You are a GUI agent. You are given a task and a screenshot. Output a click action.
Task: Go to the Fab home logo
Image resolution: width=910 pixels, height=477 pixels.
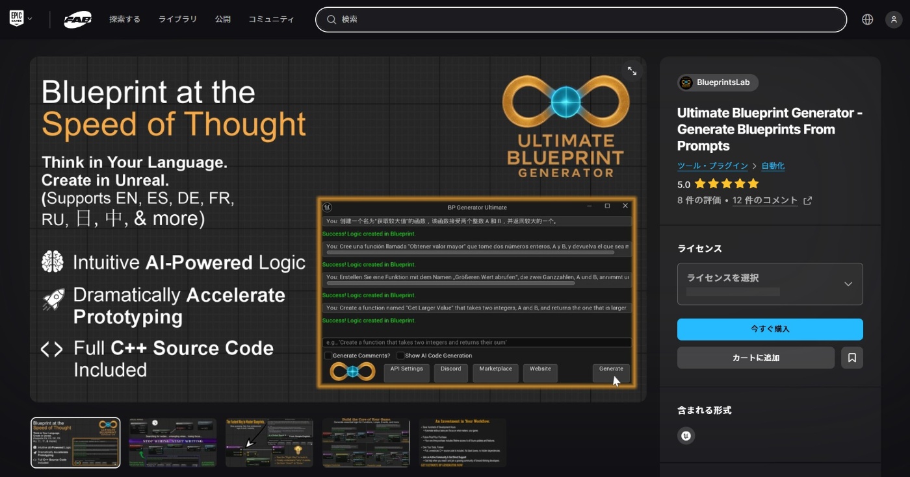(x=77, y=19)
